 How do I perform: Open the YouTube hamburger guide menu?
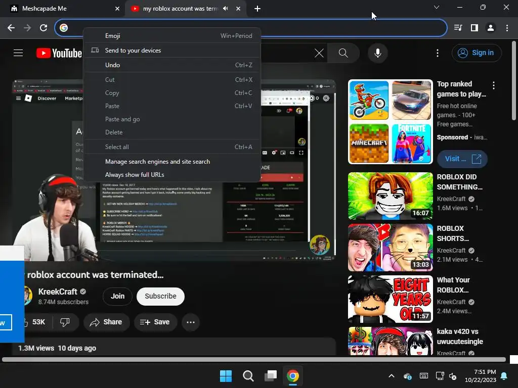tap(18, 53)
